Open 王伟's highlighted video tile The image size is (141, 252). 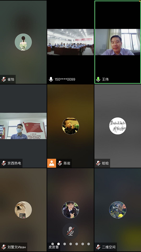coord(118,42)
